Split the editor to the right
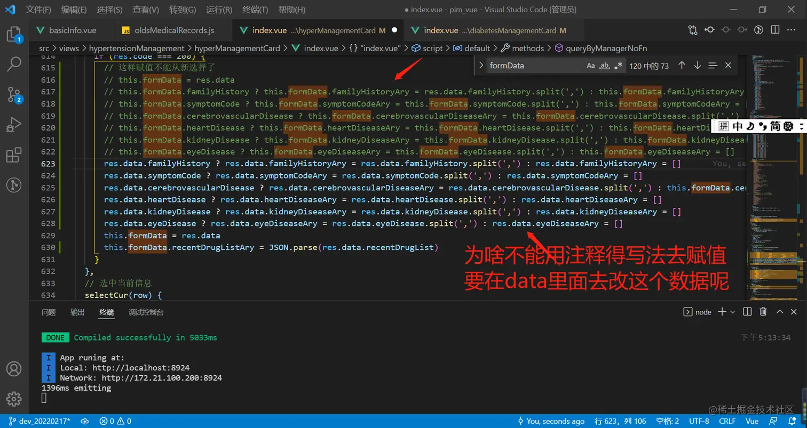This screenshot has width=807, height=428. [776, 30]
